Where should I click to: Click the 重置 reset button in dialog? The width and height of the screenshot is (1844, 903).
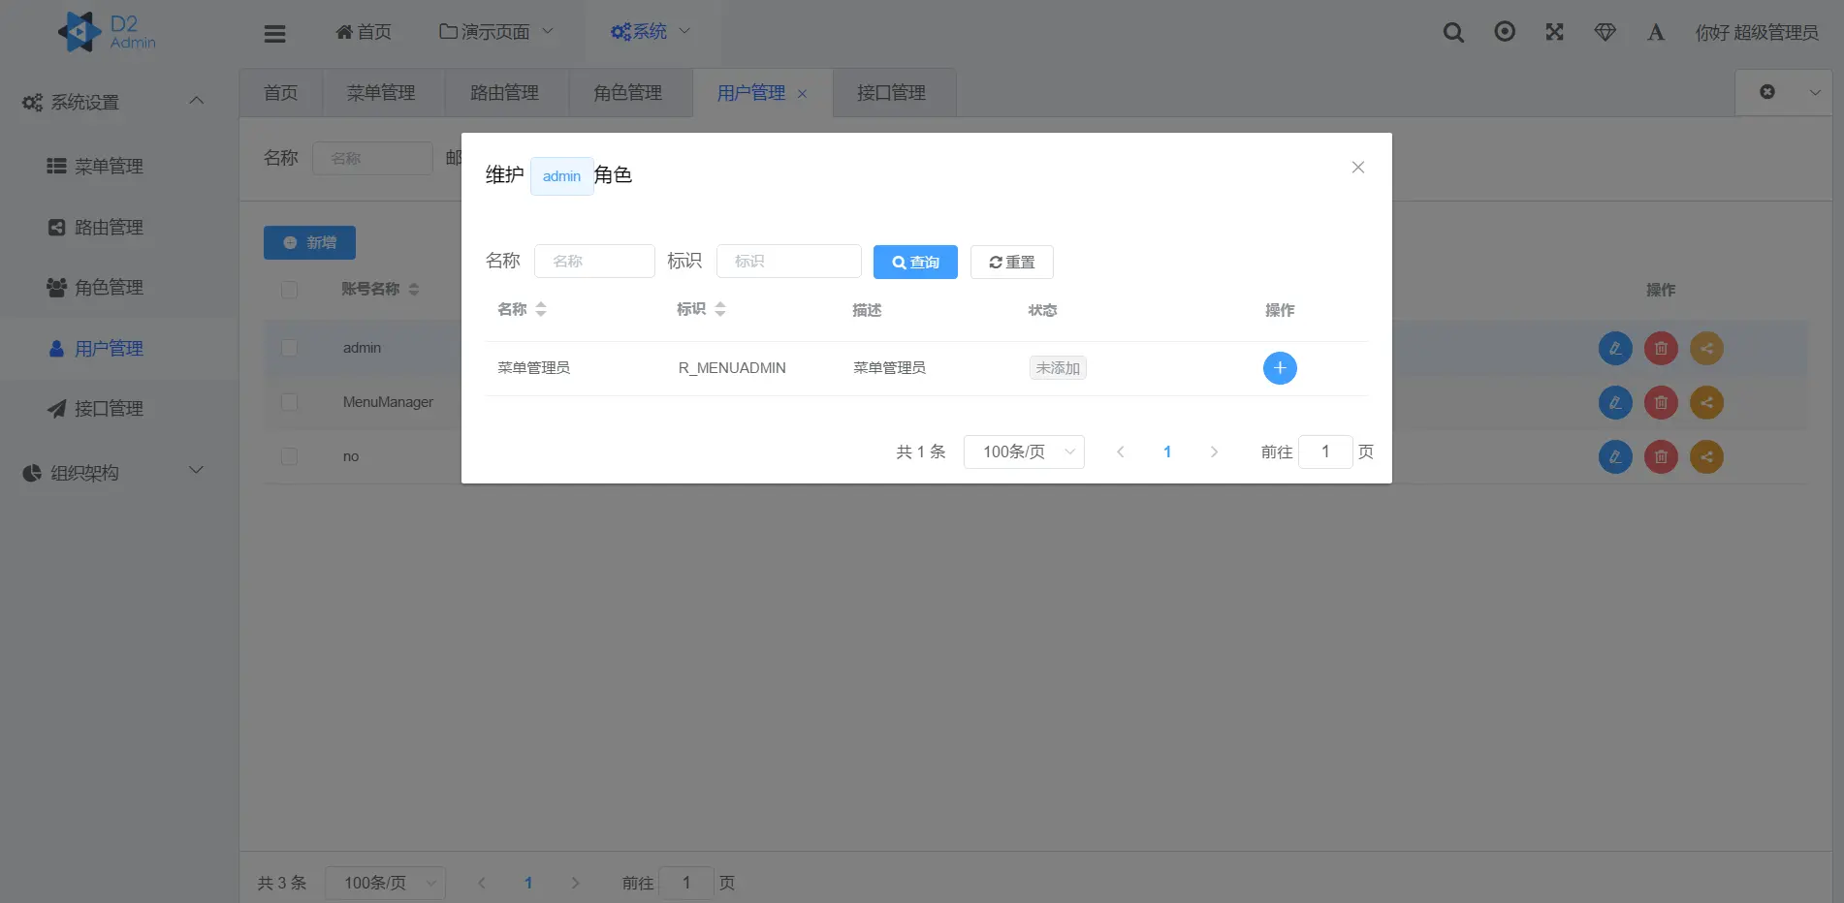[x=1012, y=263]
